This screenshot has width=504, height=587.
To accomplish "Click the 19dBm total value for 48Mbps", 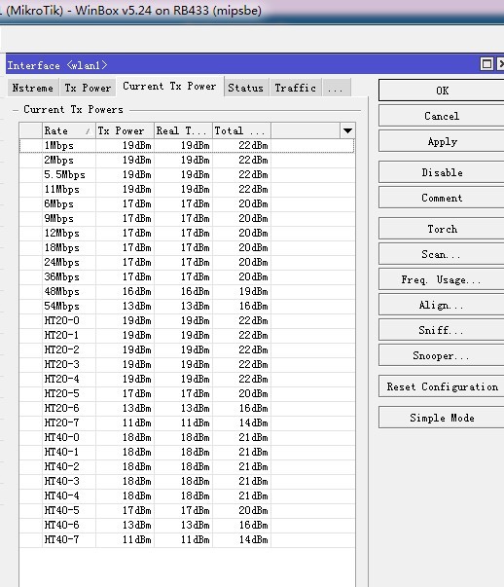I will pyautogui.click(x=253, y=291).
